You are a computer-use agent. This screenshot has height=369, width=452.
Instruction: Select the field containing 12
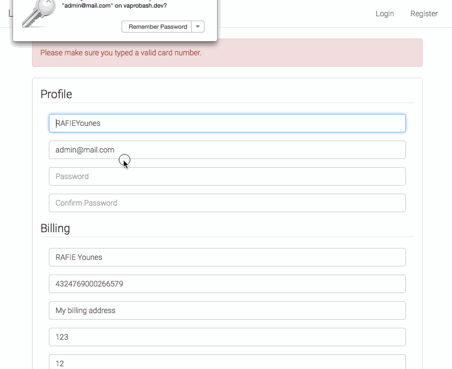227,362
